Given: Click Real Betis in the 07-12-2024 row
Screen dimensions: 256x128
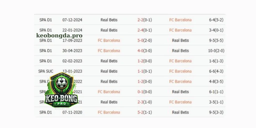Looking at the screenshot, I should tap(109, 20).
